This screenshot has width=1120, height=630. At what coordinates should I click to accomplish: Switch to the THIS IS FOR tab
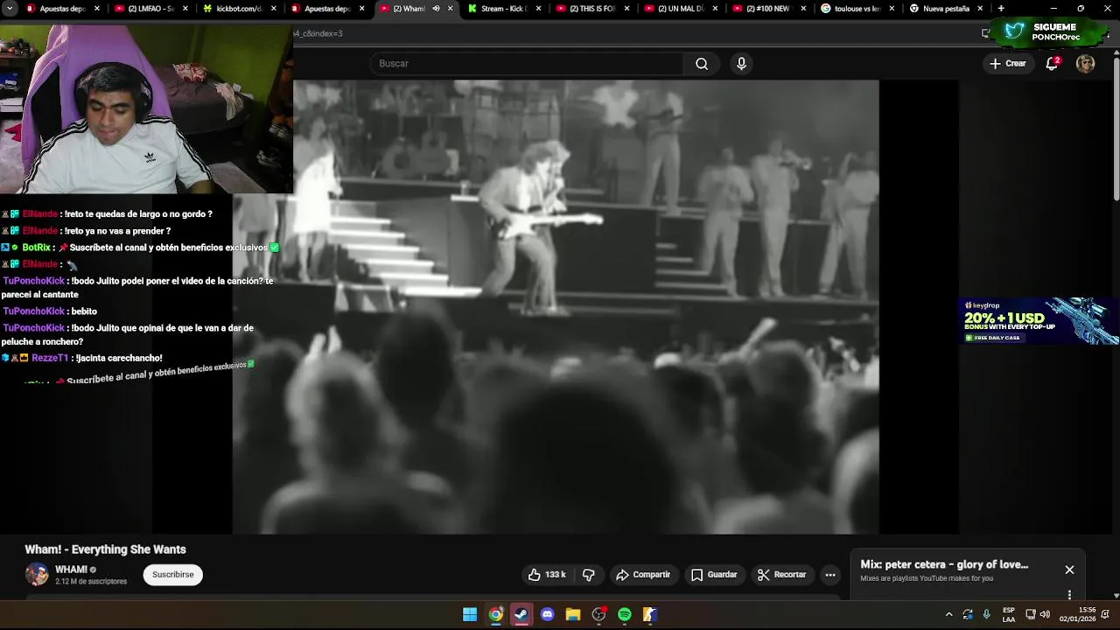592,9
